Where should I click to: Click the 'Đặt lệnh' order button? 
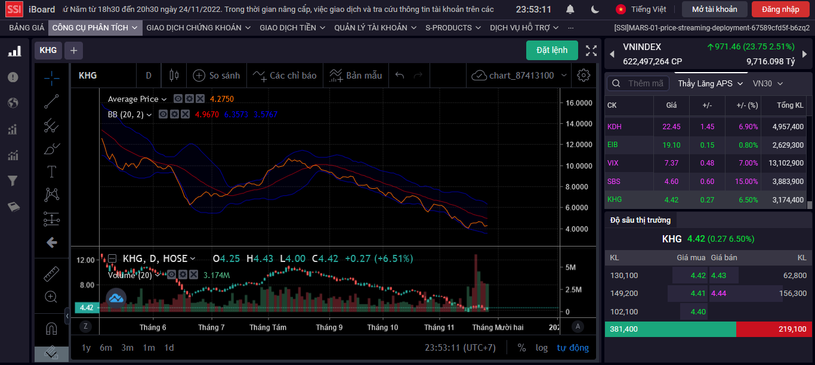point(552,50)
